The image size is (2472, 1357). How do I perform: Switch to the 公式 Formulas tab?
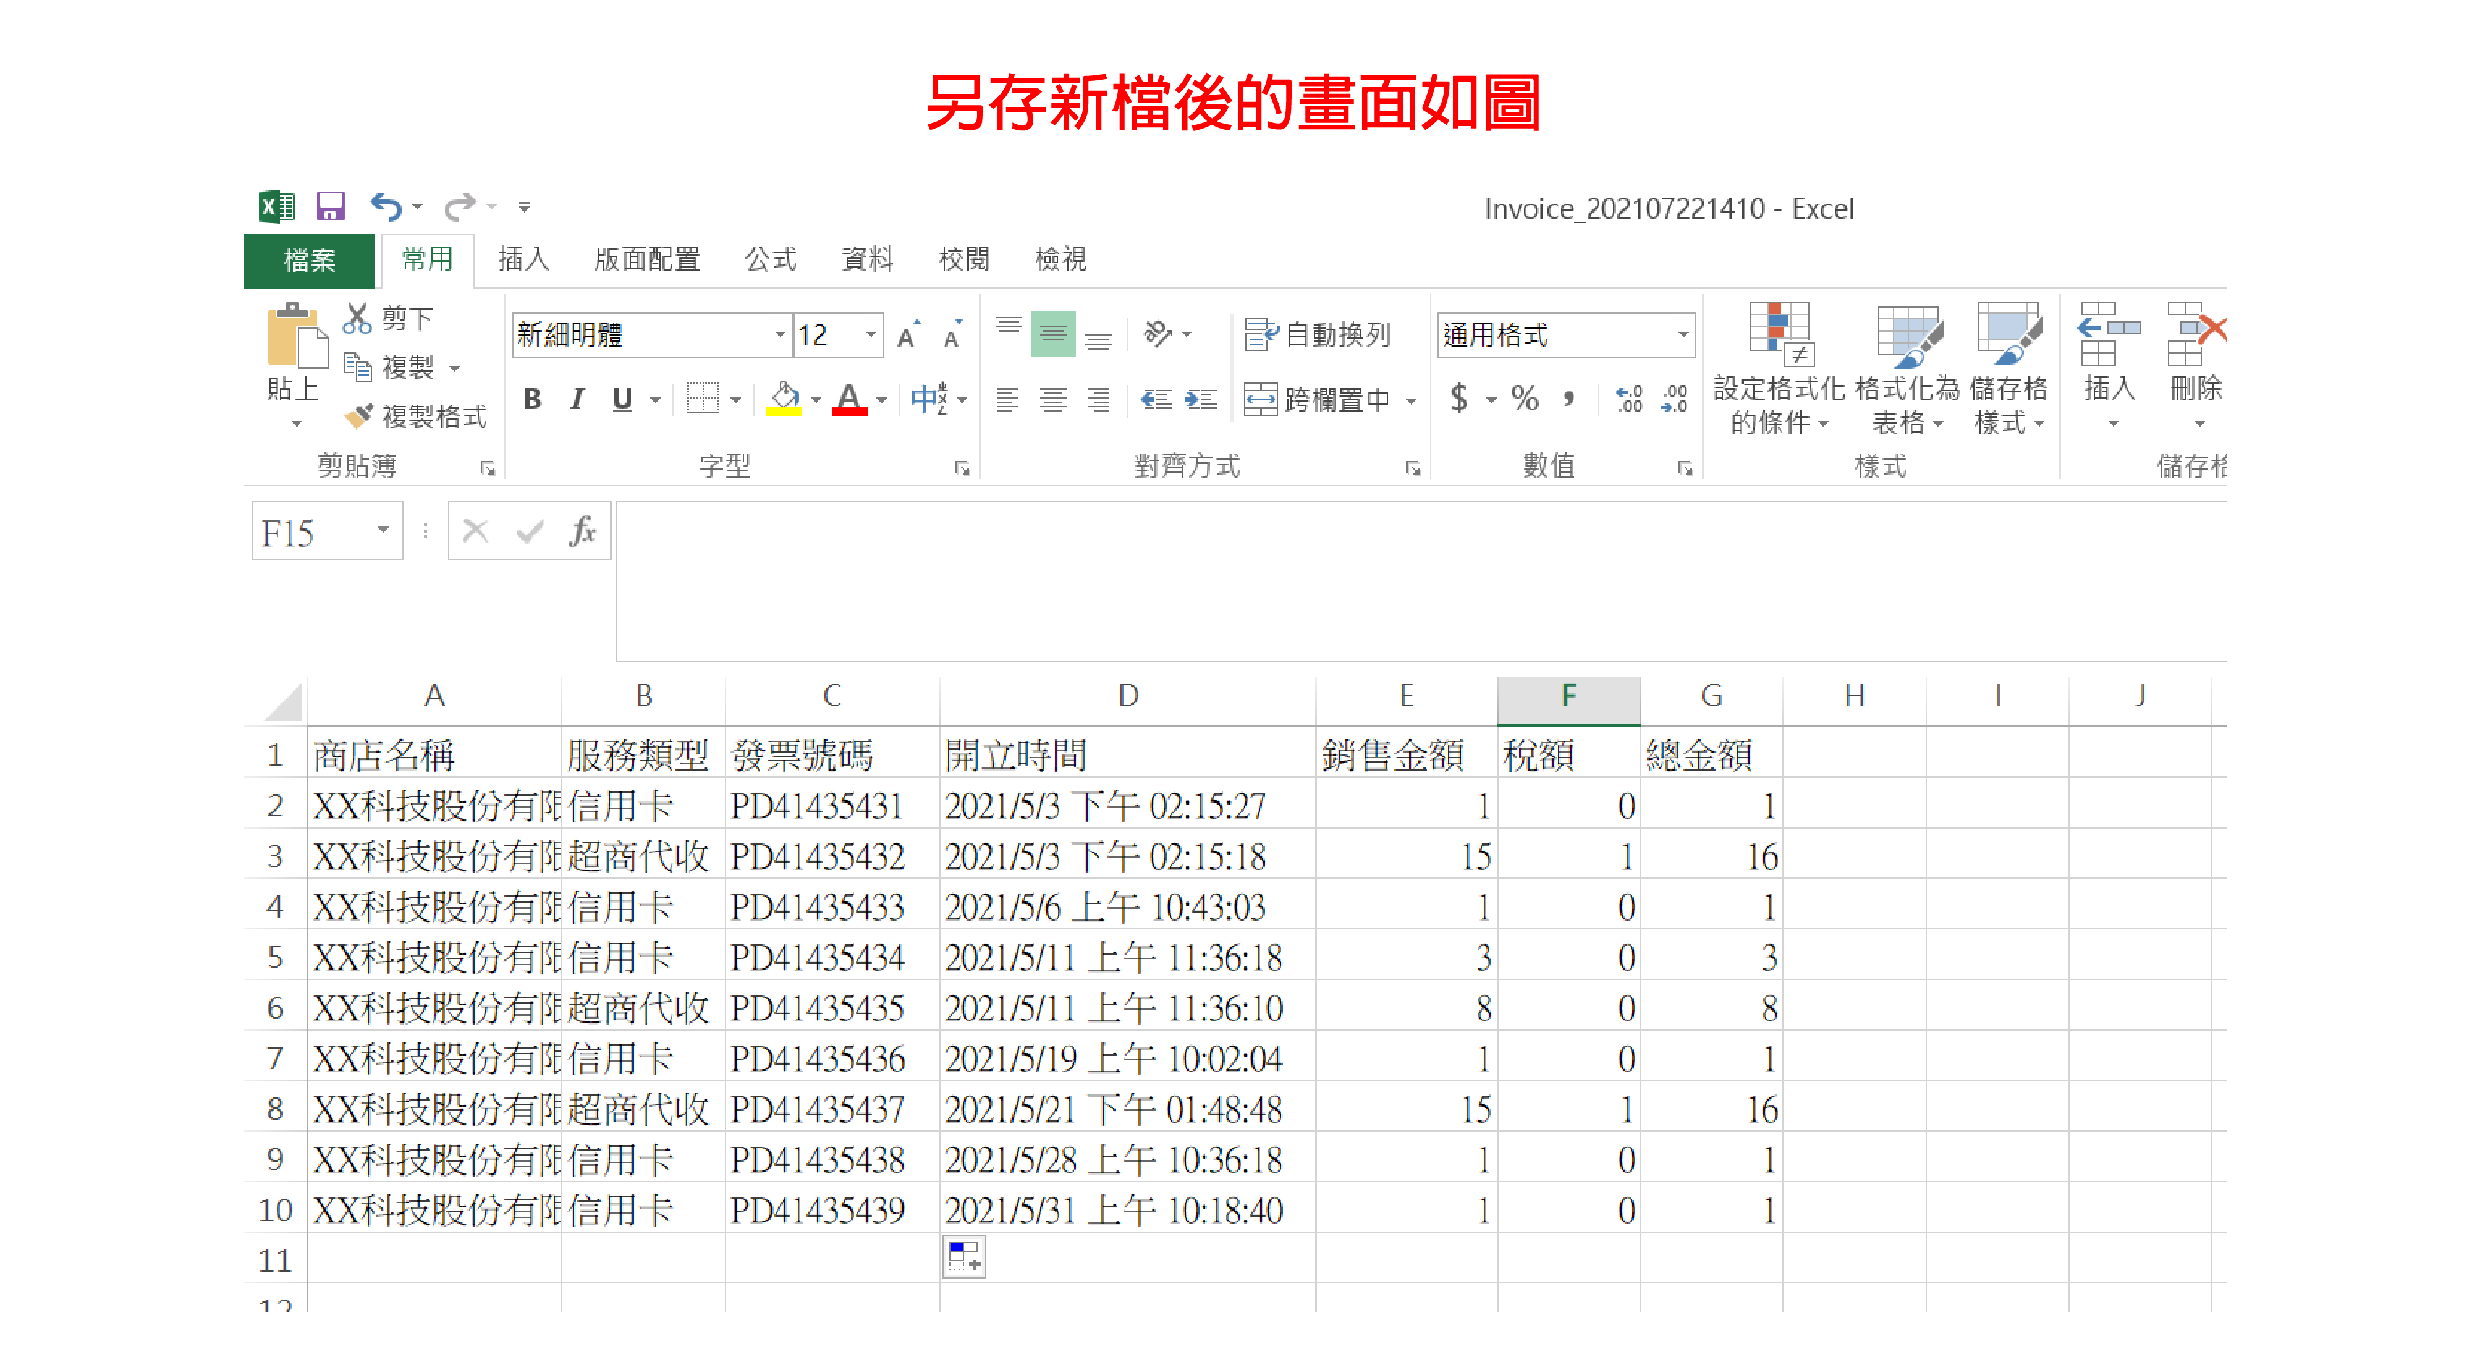[769, 258]
